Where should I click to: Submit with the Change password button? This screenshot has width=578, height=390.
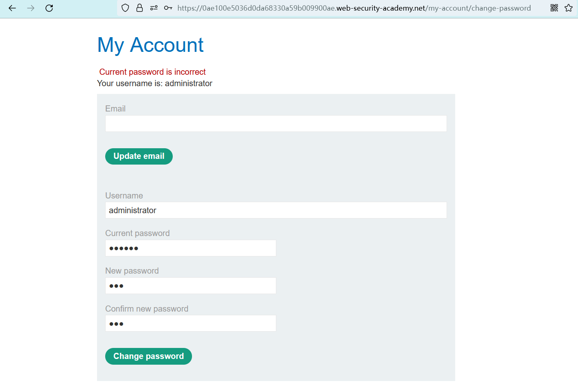(149, 356)
